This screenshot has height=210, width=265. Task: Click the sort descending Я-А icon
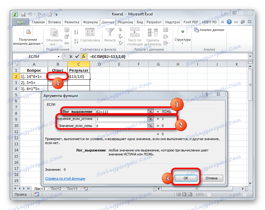pyautogui.click(x=76, y=41)
